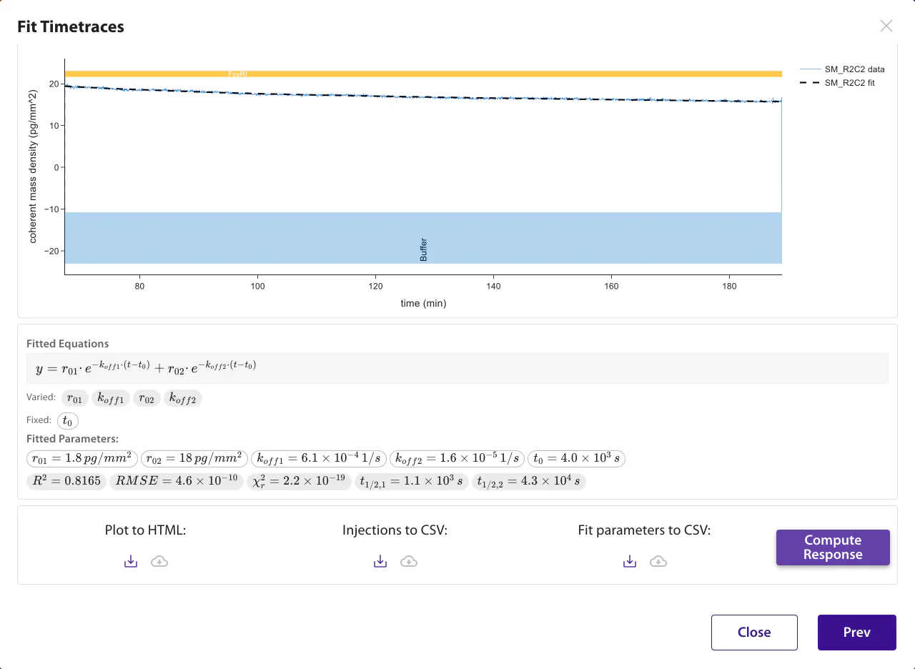Click the varied parameter koff1 chip
The image size is (915, 669).
(x=112, y=398)
